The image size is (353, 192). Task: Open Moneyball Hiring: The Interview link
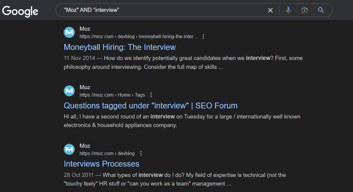click(x=120, y=47)
